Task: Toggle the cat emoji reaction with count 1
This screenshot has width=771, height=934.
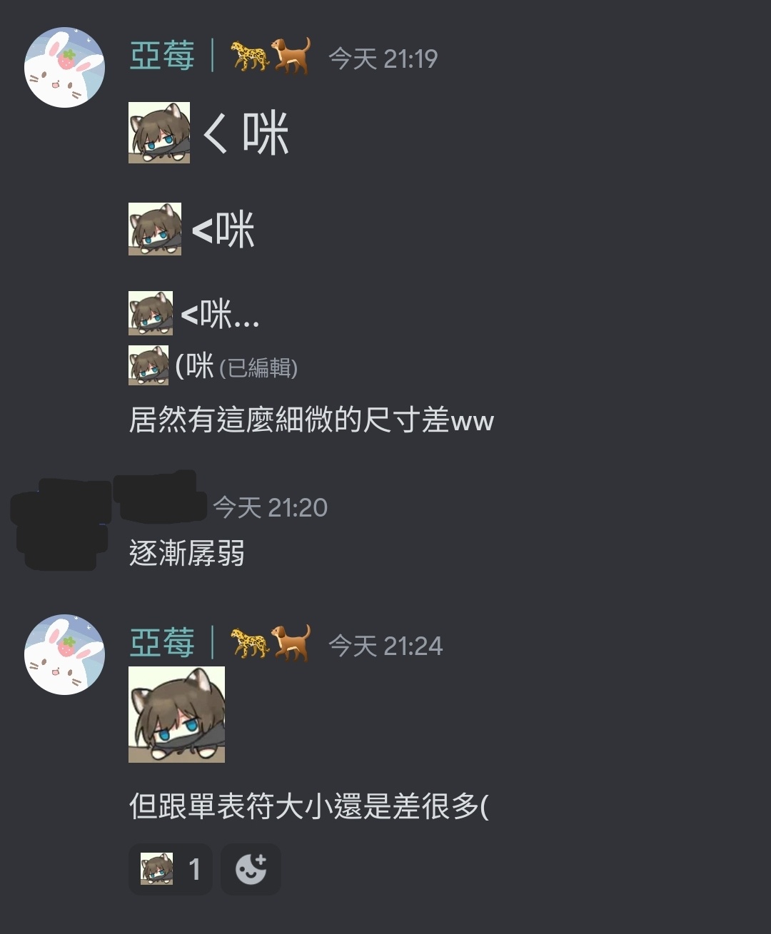Action: pos(171,869)
